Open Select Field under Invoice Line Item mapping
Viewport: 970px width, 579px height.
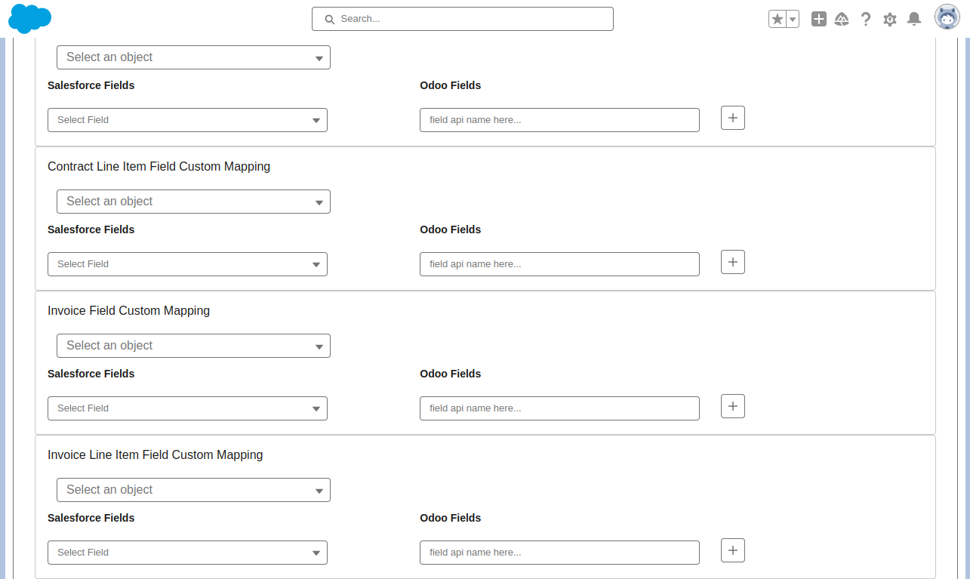click(x=187, y=553)
